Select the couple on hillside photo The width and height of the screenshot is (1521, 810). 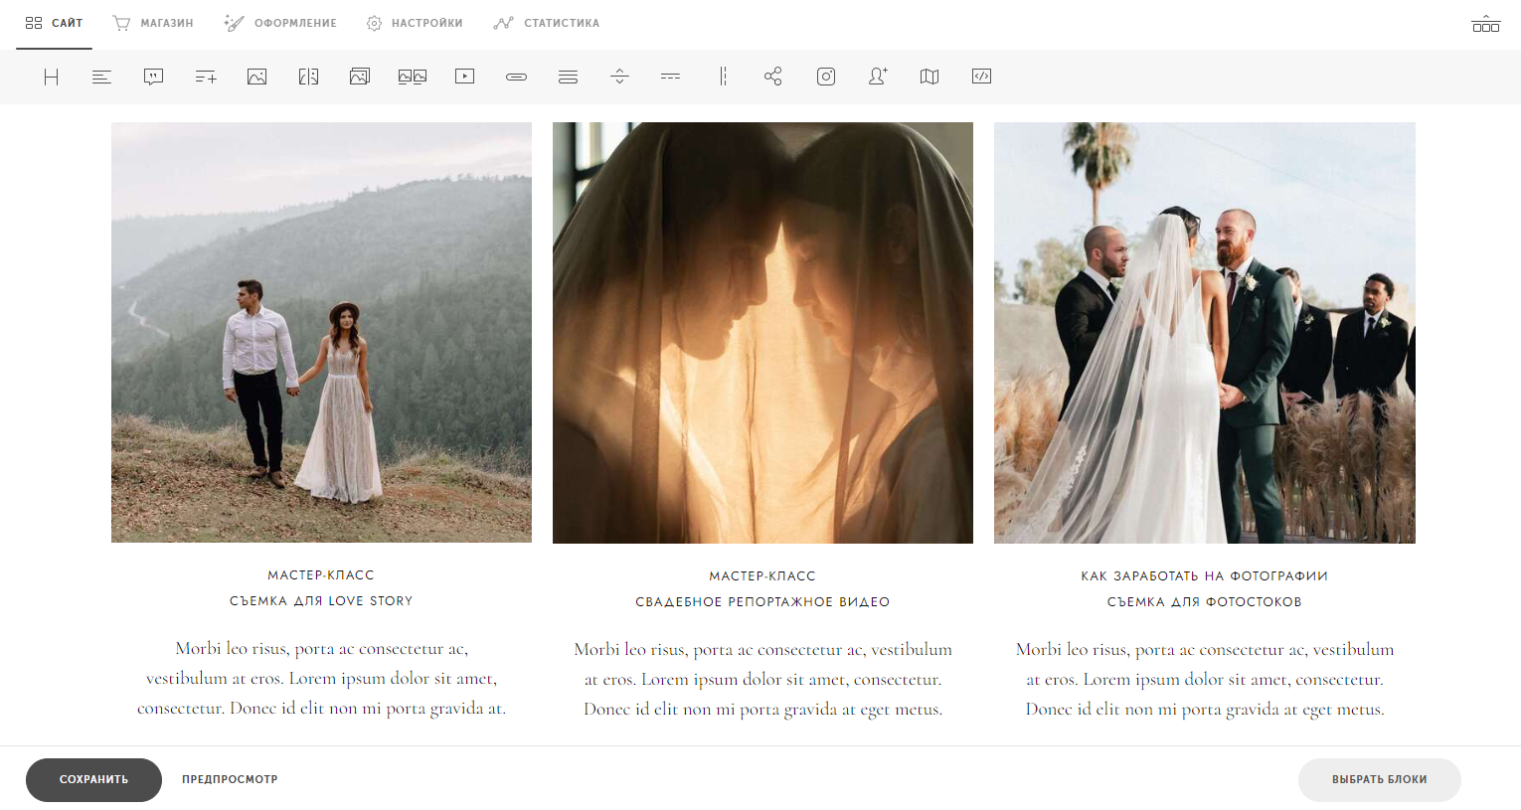[321, 332]
